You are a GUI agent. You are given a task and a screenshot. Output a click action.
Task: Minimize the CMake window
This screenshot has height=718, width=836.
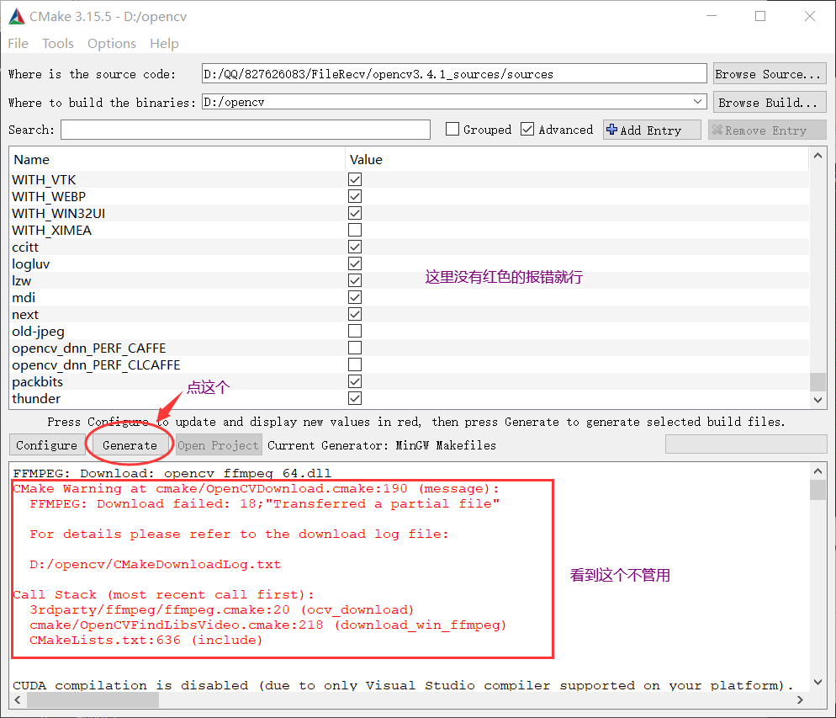pyautogui.click(x=712, y=17)
